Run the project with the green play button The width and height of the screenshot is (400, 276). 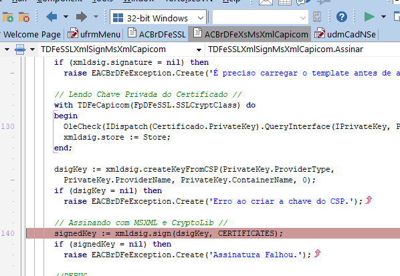click(x=369, y=17)
